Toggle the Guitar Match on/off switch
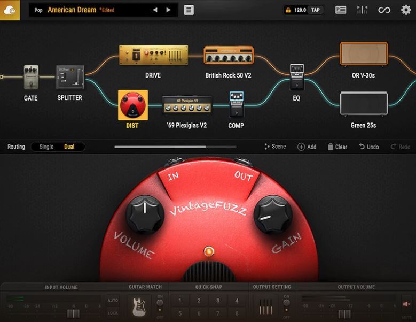 click(160, 303)
